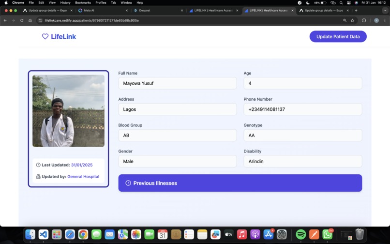Click the Do Not Disturb moon icon

tap(308, 3)
